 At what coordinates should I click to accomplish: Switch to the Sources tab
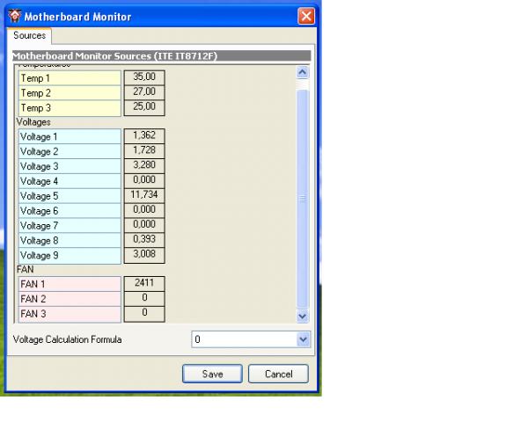pos(29,36)
